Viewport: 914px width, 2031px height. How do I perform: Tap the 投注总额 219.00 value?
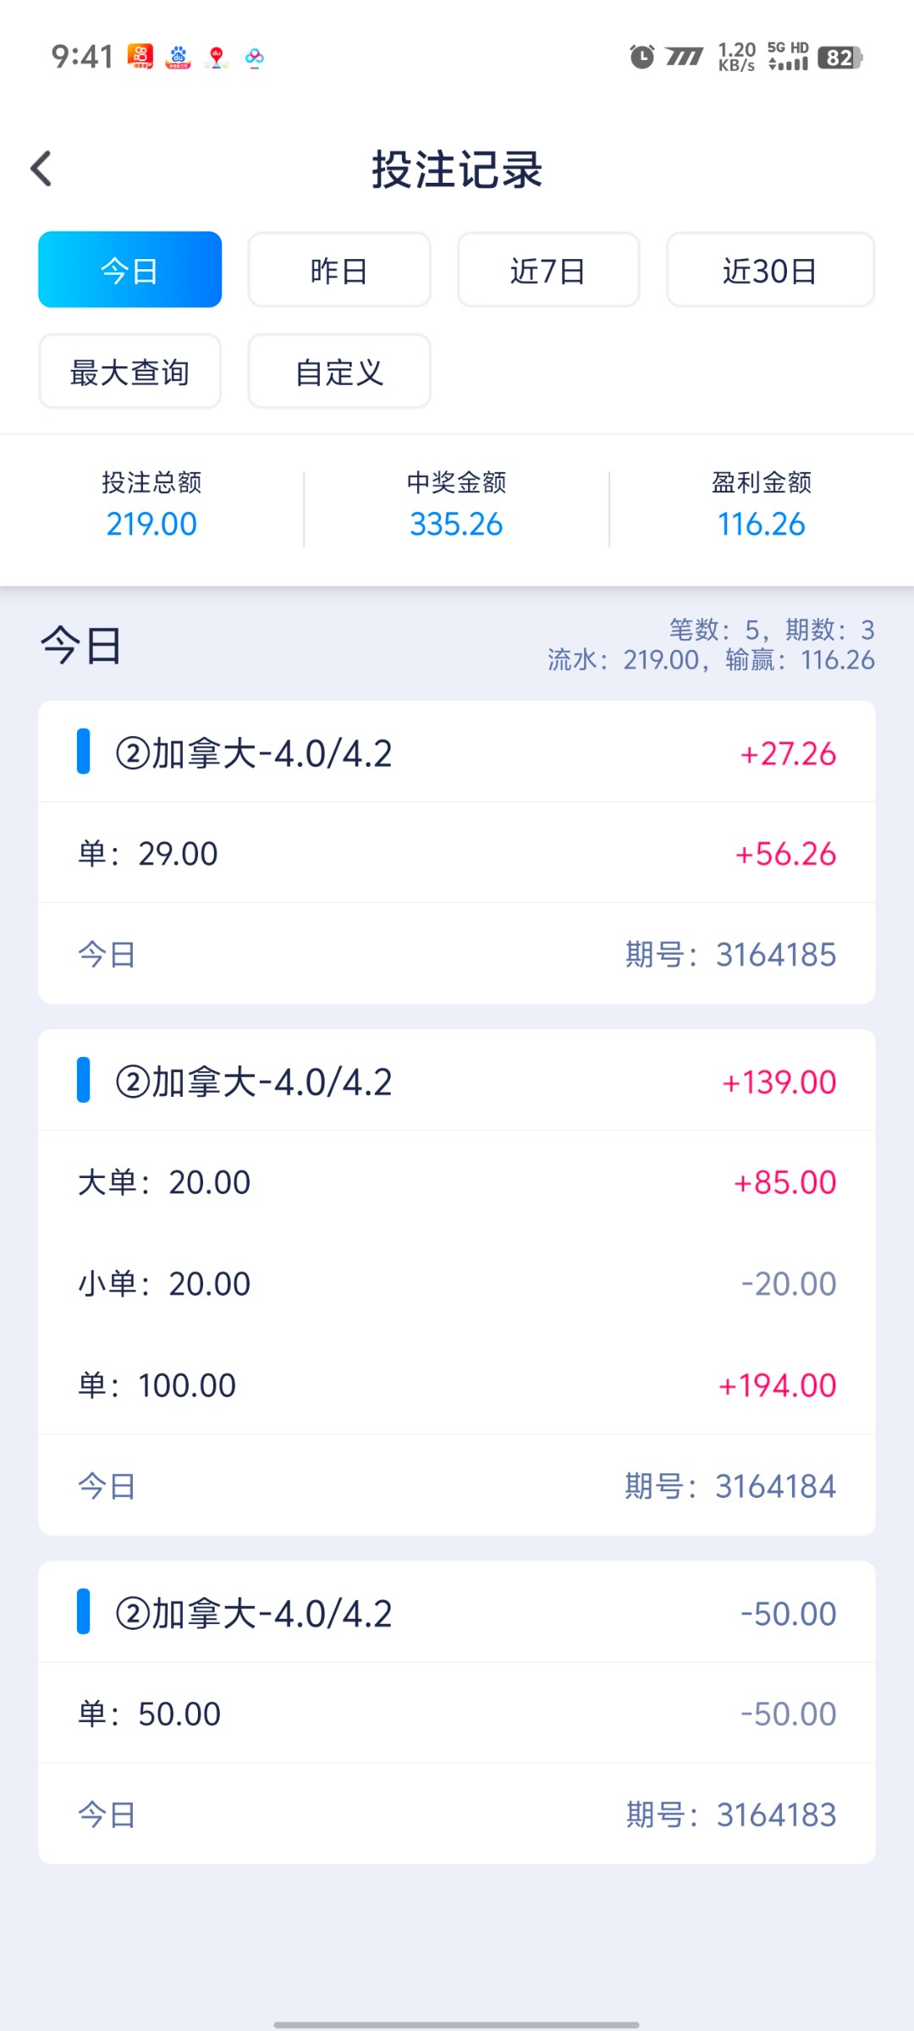click(151, 524)
